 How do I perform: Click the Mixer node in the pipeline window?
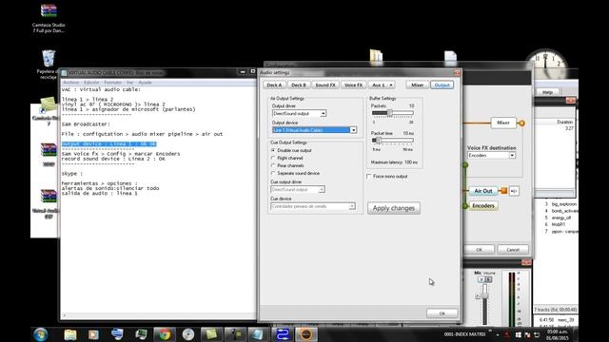point(503,123)
